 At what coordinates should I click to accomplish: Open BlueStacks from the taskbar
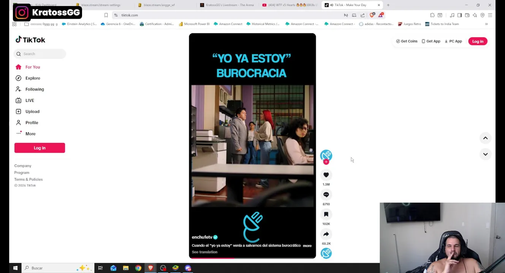(x=175, y=268)
